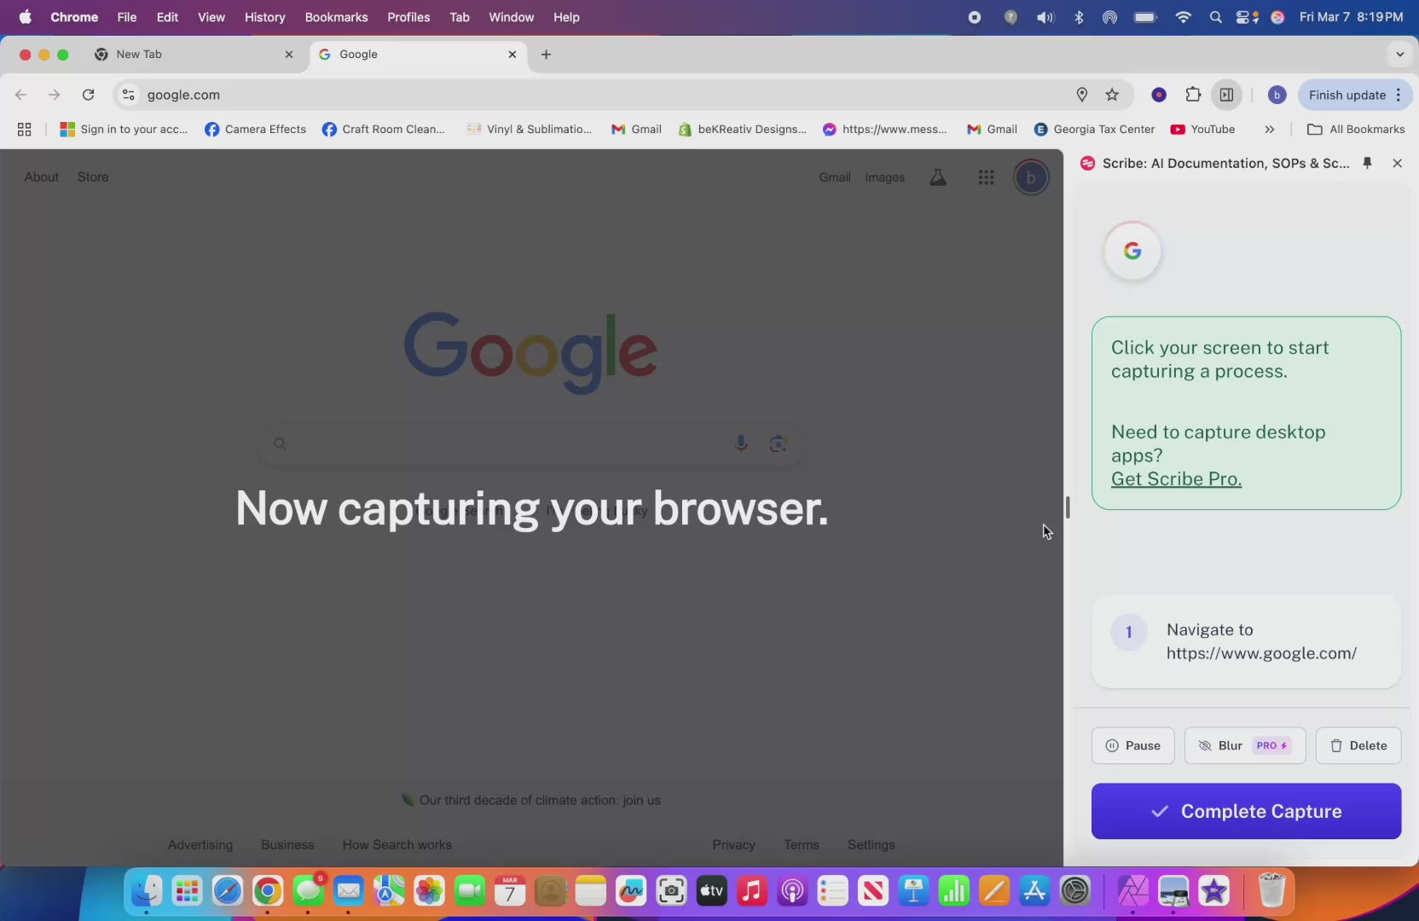The height and width of the screenshot is (921, 1419).
Task: Bookmark this page with the star icon
Action: [x=1112, y=95]
